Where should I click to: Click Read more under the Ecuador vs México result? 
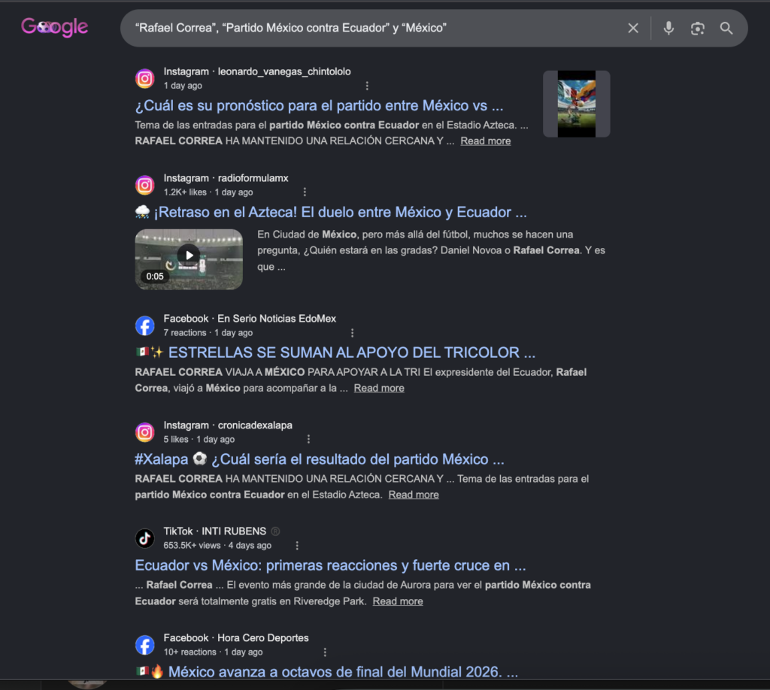(397, 601)
